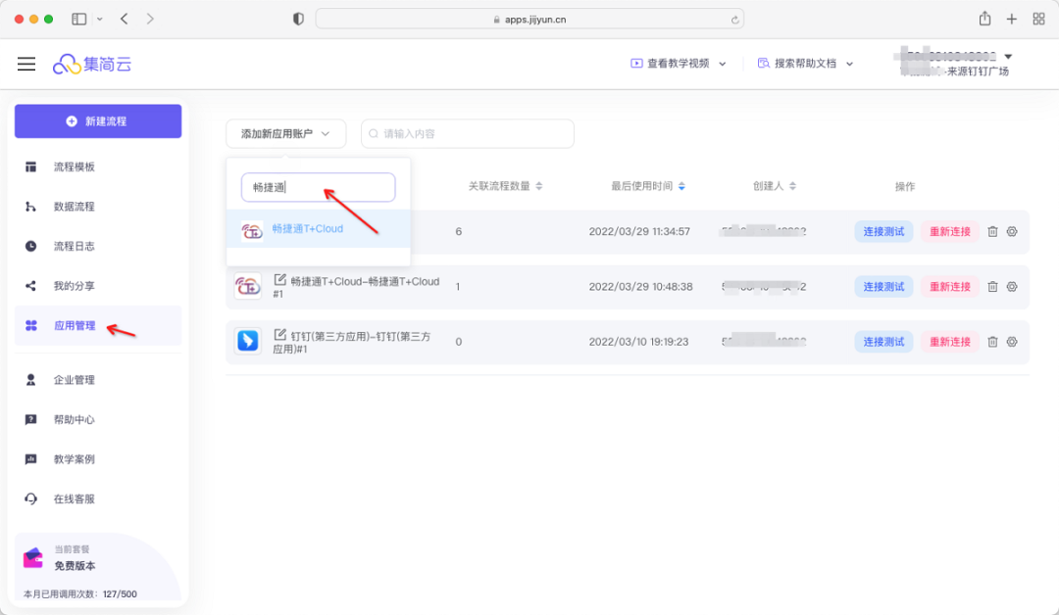1059x615 pixels.
Task: Edit the name of the 钉钉 account
Action: coord(279,335)
